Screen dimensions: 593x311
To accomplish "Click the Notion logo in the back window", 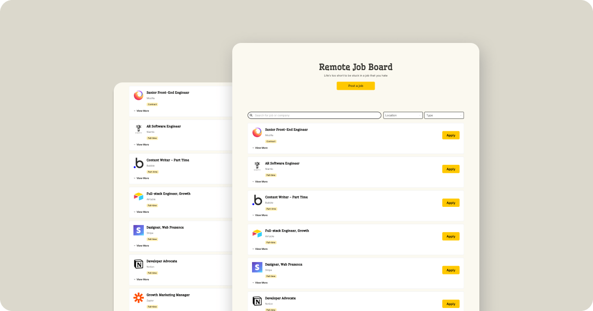I will pos(138,264).
